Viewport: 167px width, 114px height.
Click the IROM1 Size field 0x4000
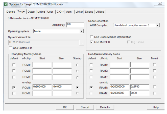click(62, 87)
